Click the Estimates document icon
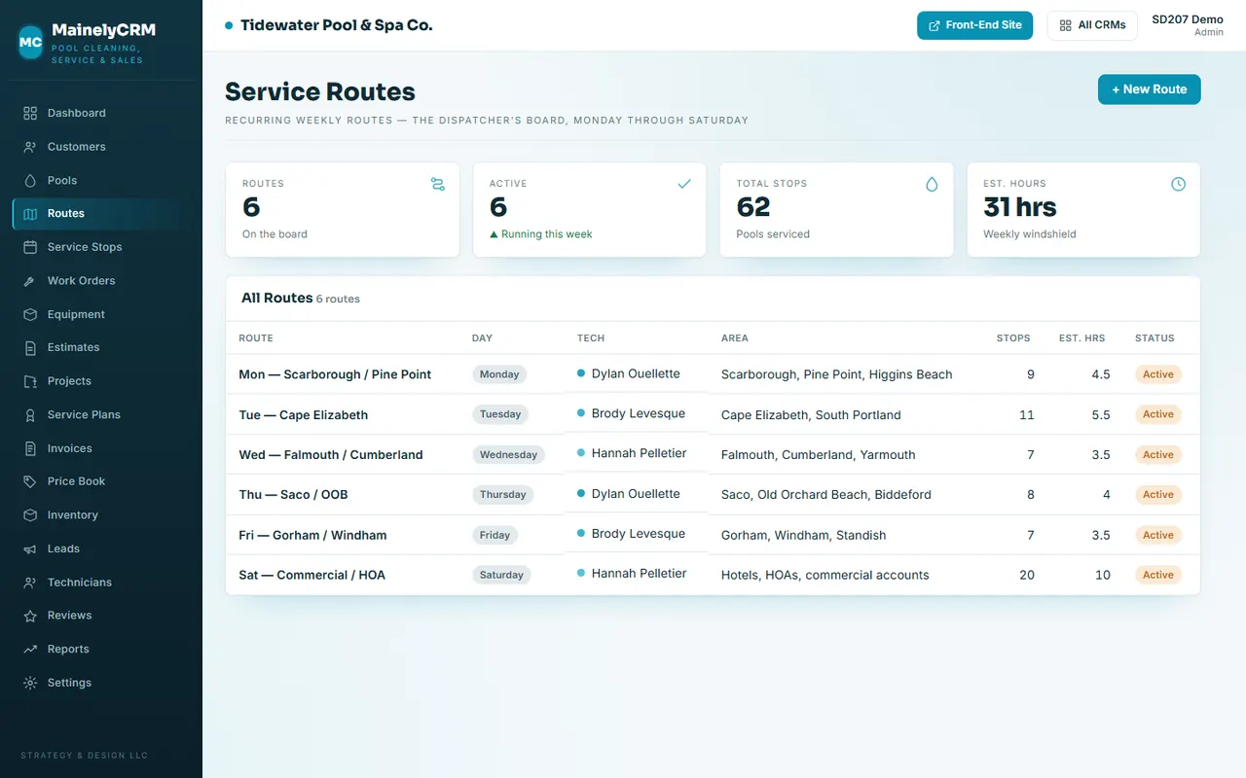This screenshot has height=778, width=1246. pyautogui.click(x=30, y=347)
